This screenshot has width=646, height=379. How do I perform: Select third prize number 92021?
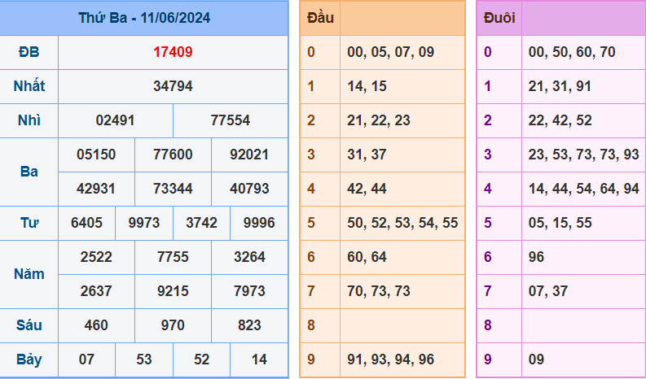pos(249,155)
